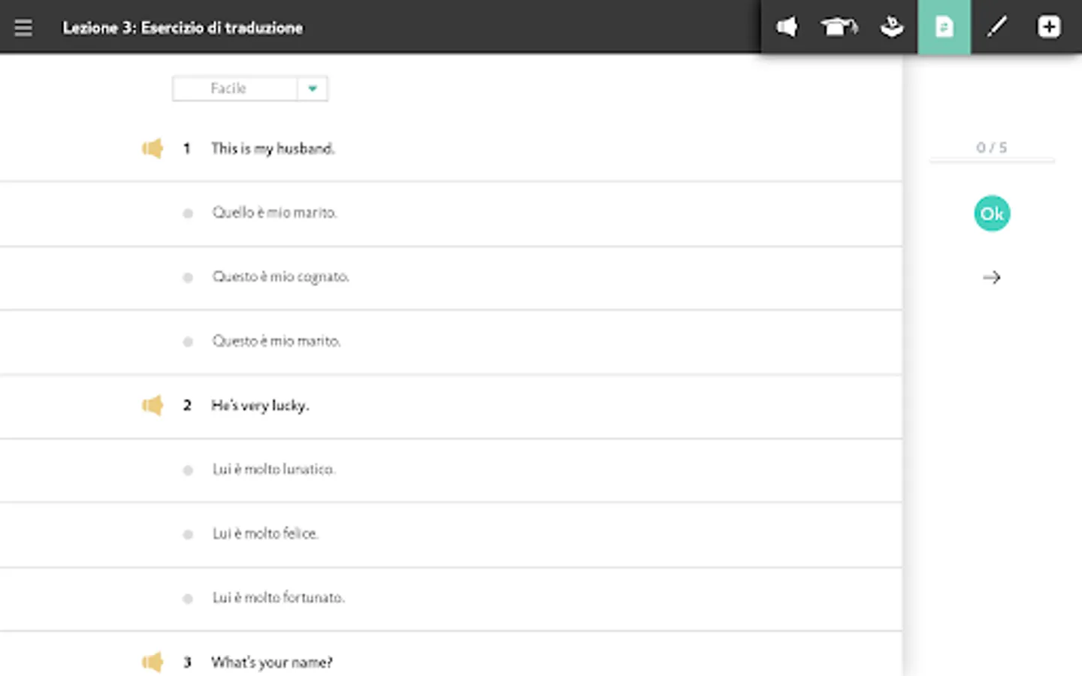Play audio for 'He's very lucky.'
The height and width of the screenshot is (676, 1082).
point(153,406)
